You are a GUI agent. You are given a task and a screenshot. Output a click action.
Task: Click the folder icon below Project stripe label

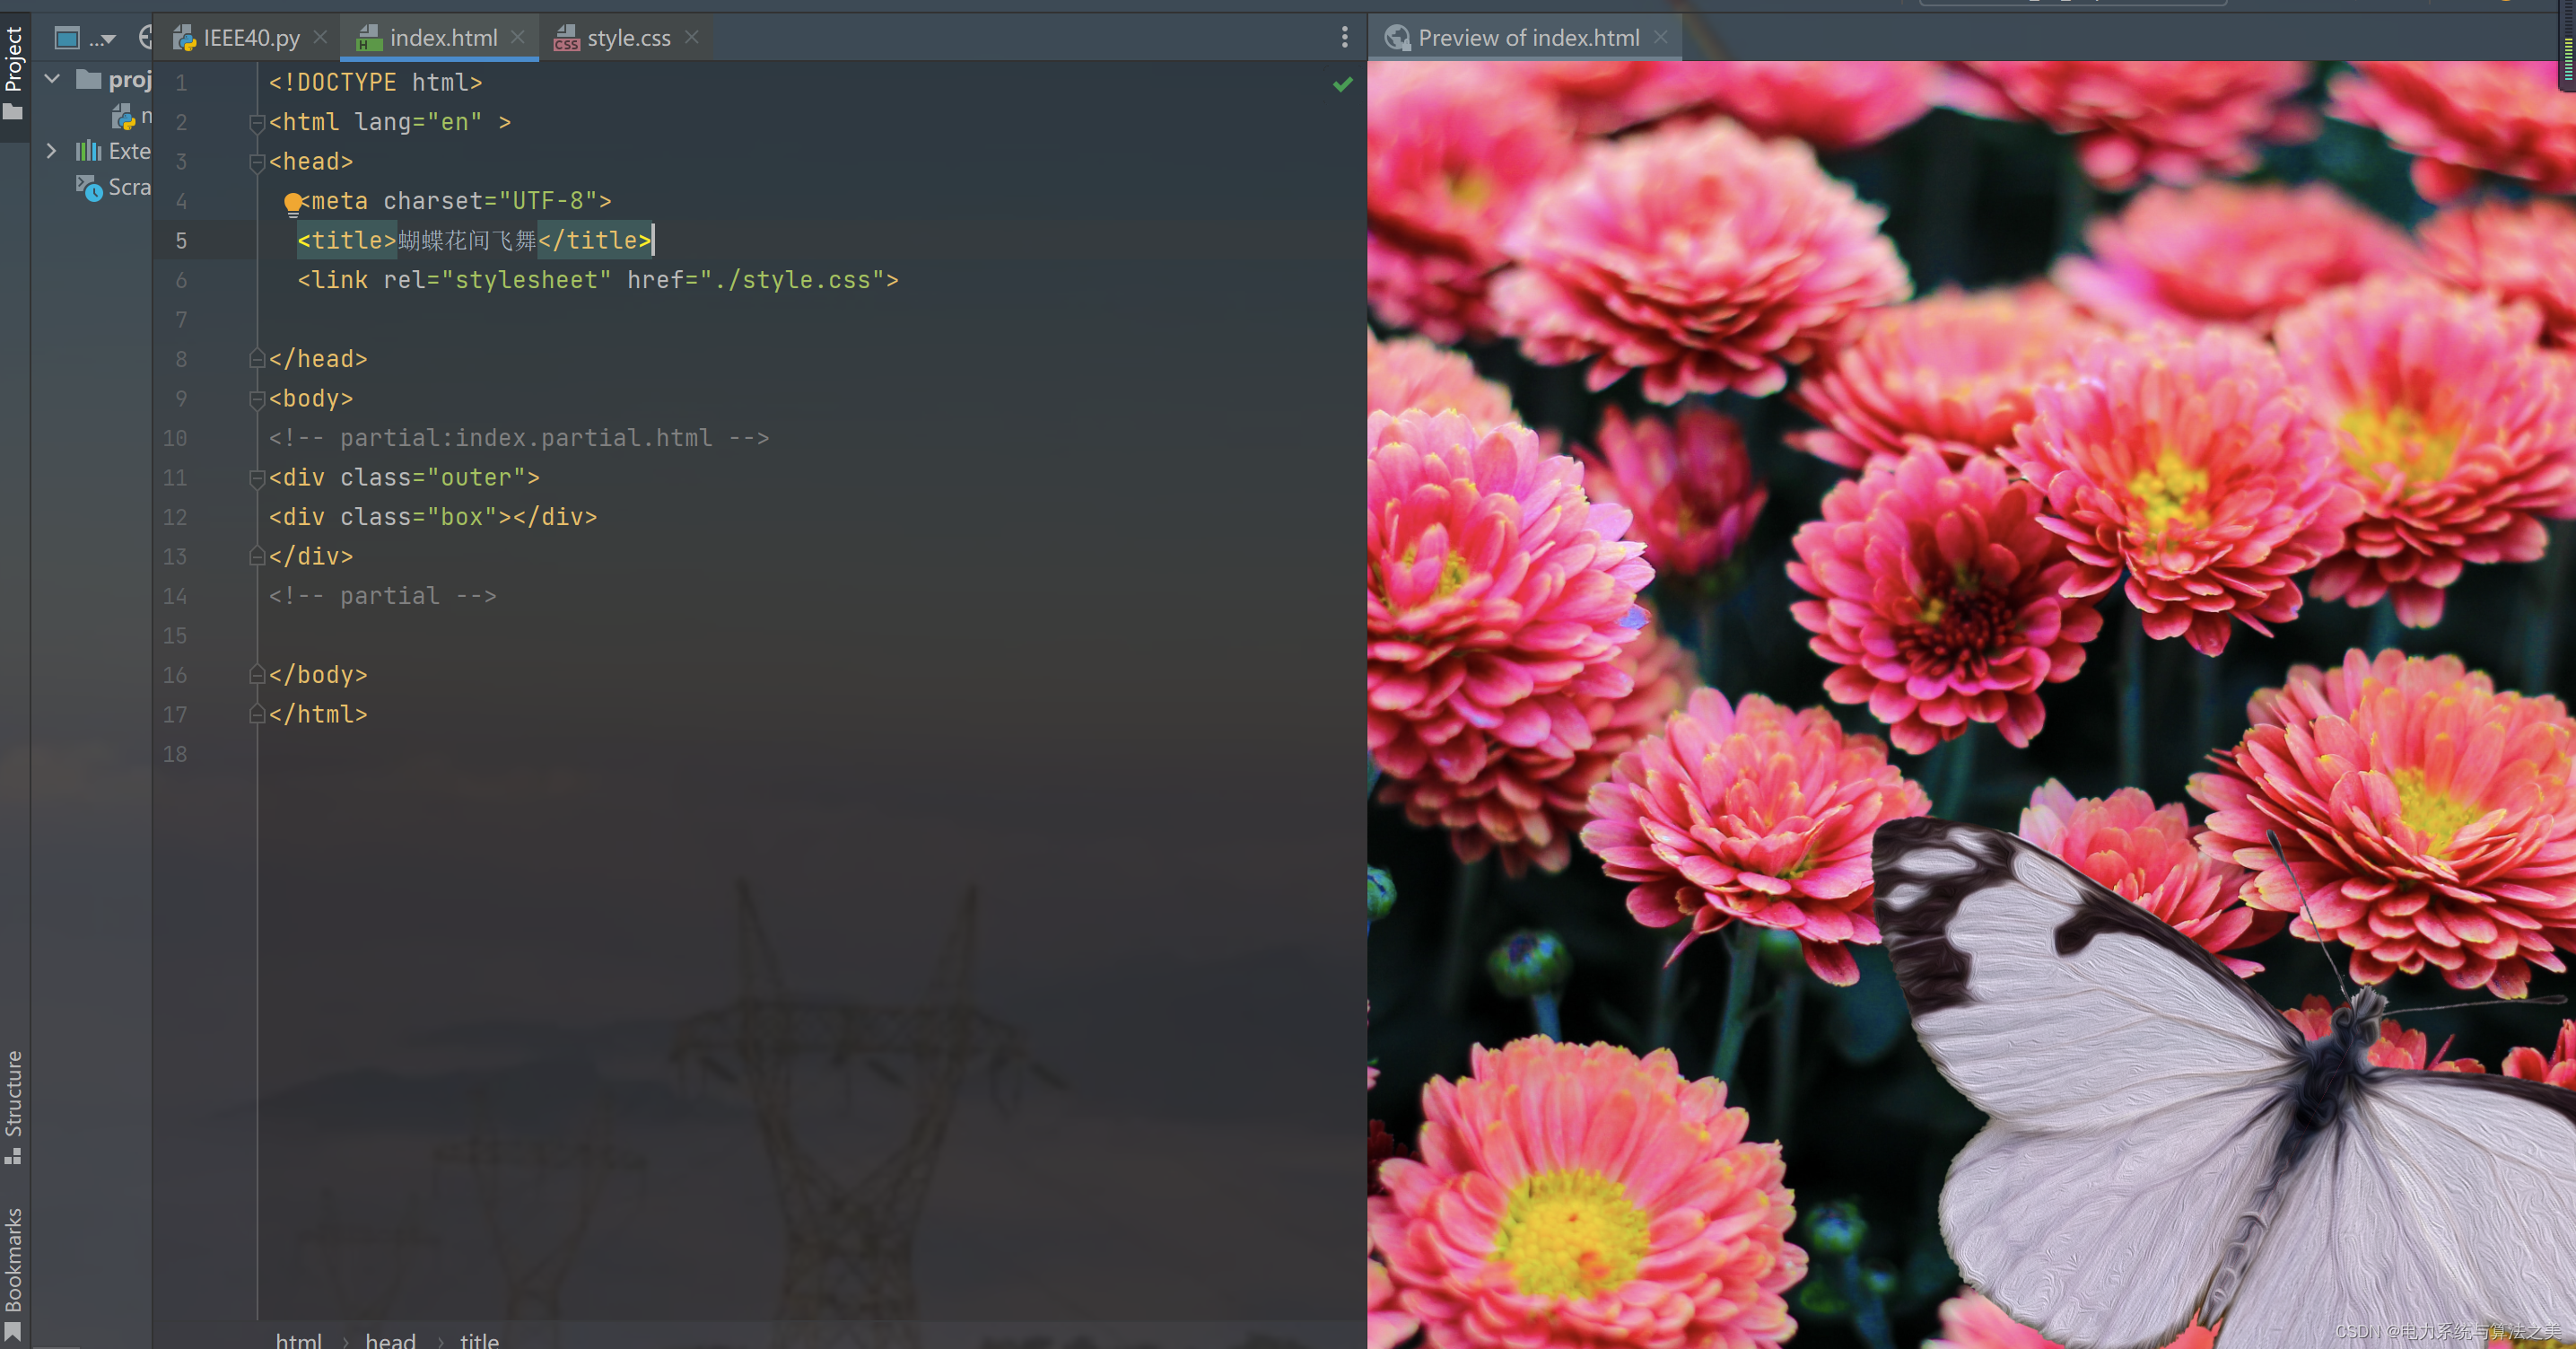point(13,112)
